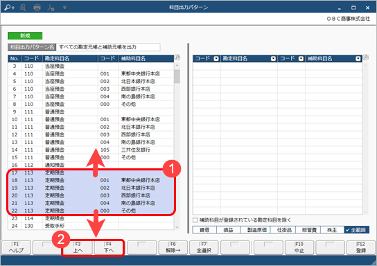Open the right 補助科目名 filter dropdown

coord(358,59)
